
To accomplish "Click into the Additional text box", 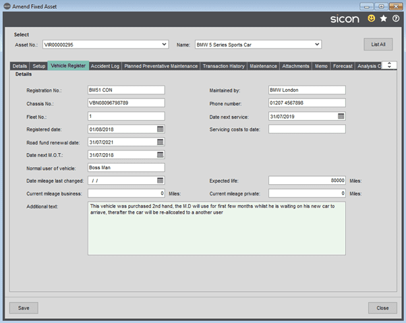I will (x=216, y=229).
